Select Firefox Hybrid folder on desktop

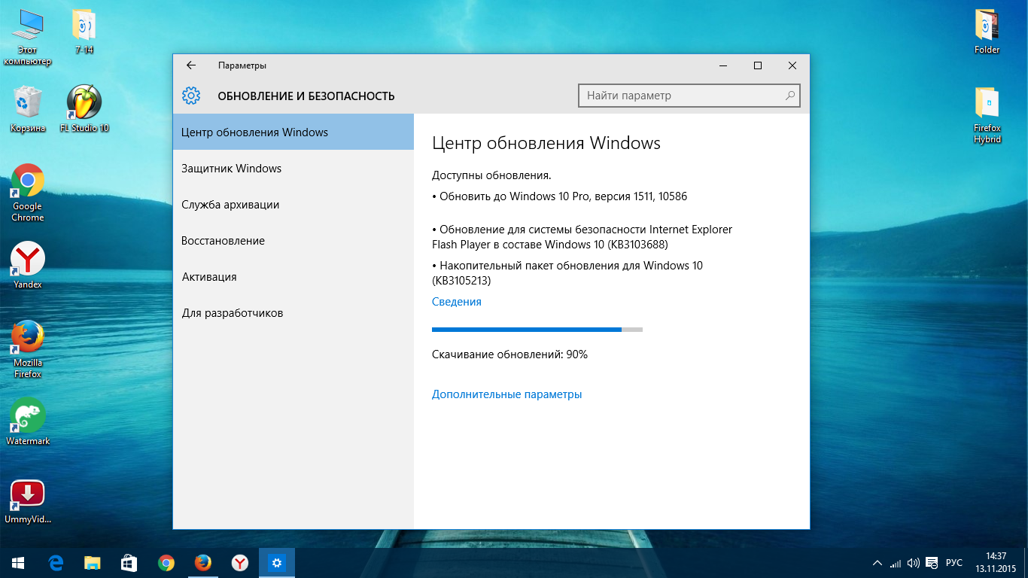pos(987,116)
